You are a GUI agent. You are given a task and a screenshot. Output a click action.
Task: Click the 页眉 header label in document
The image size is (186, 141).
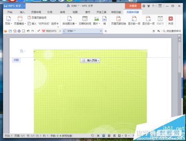coord(16,60)
